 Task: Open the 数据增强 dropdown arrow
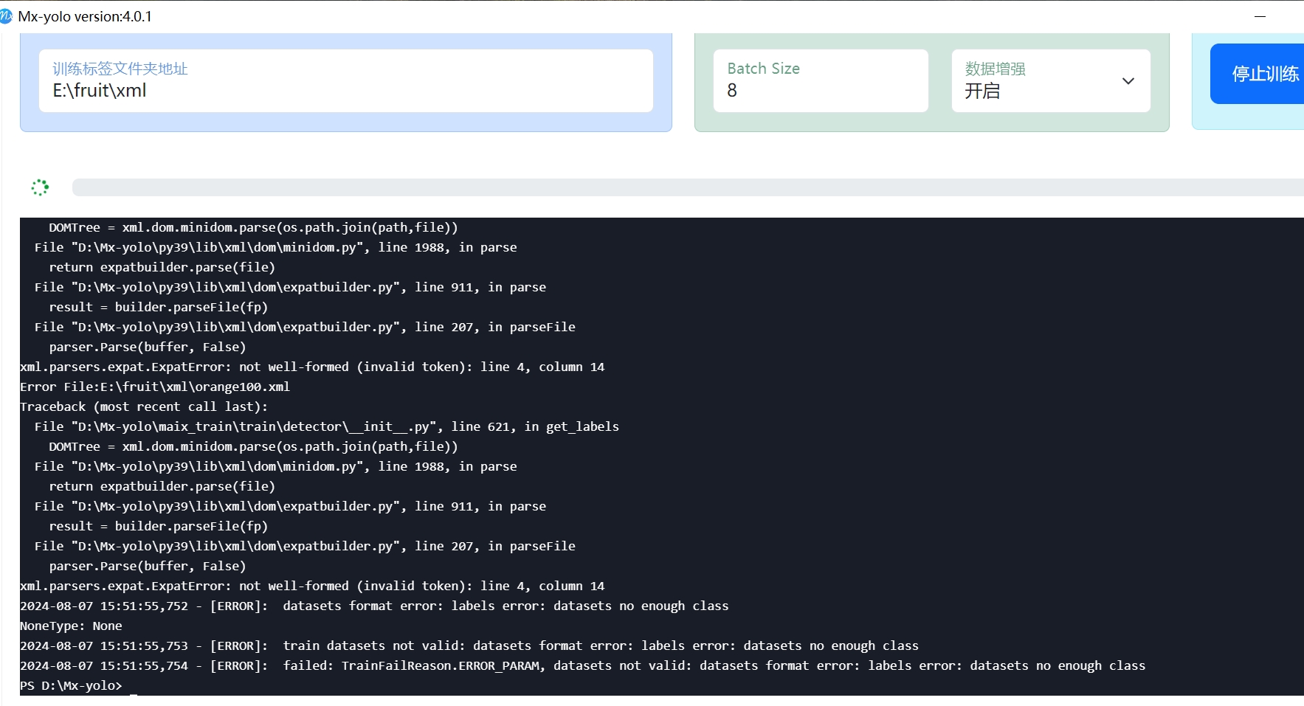(1128, 81)
